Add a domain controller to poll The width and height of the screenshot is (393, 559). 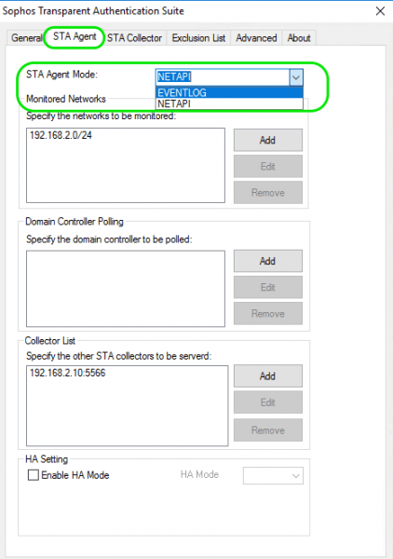[x=268, y=261]
